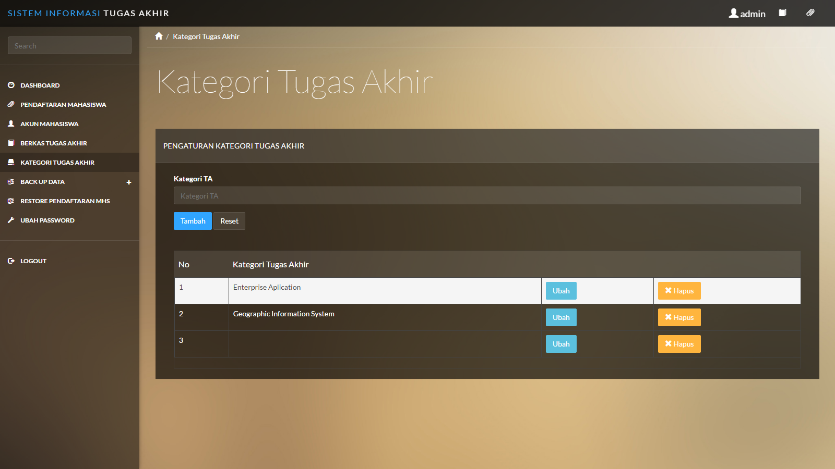Click the book icon beside Berkas Tugas Akhir
Viewport: 835px width, 469px height.
coord(11,143)
